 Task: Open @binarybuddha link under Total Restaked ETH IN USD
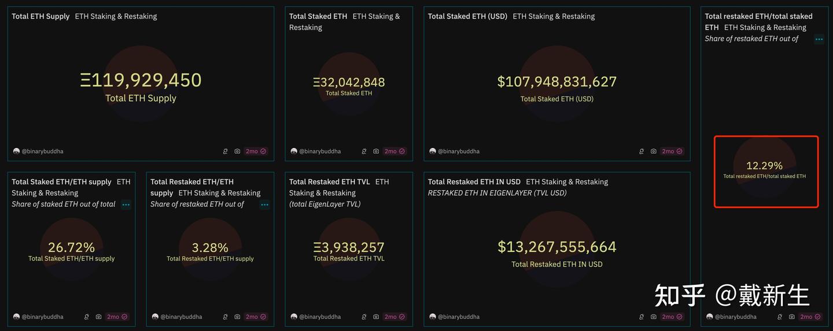click(459, 317)
